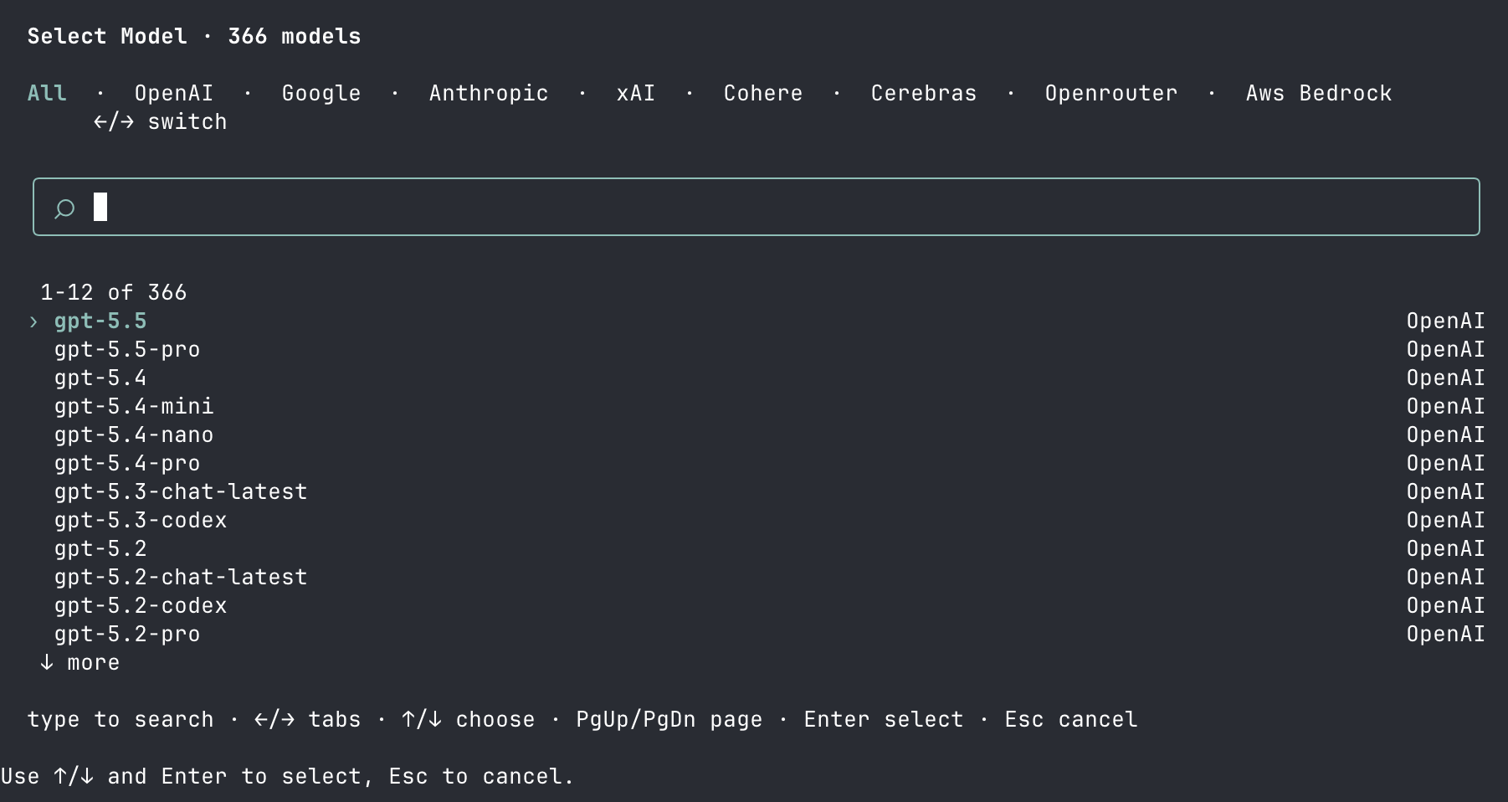The image size is (1508, 802).
Task: Click the '1-12 of 366' counter
Action: [114, 292]
